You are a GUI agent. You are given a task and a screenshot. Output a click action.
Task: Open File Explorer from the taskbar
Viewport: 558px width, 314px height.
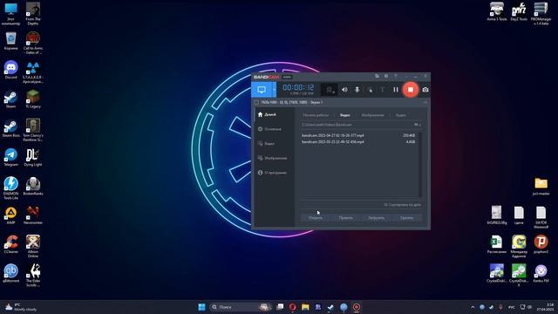(x=305, y=307)
